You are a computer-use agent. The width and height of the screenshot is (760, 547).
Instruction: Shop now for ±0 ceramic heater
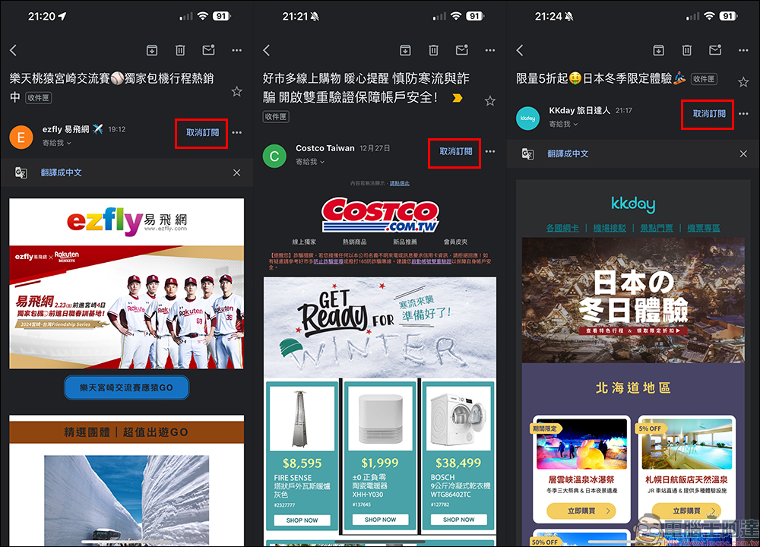[381, 520]
